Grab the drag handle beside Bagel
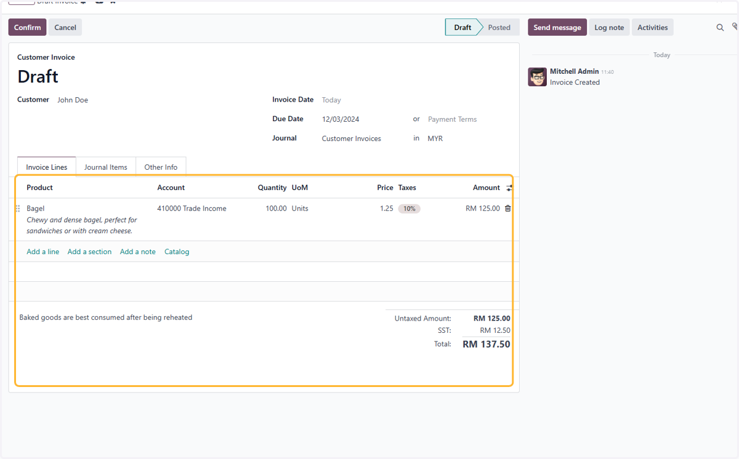 [18, 209]
